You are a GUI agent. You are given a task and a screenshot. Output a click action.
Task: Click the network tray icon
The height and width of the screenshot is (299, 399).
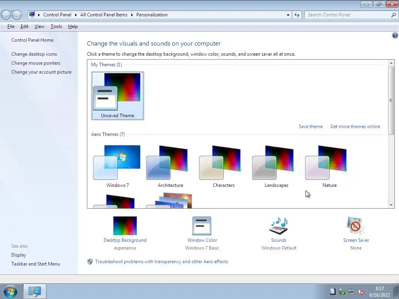[x=351, y=292]
